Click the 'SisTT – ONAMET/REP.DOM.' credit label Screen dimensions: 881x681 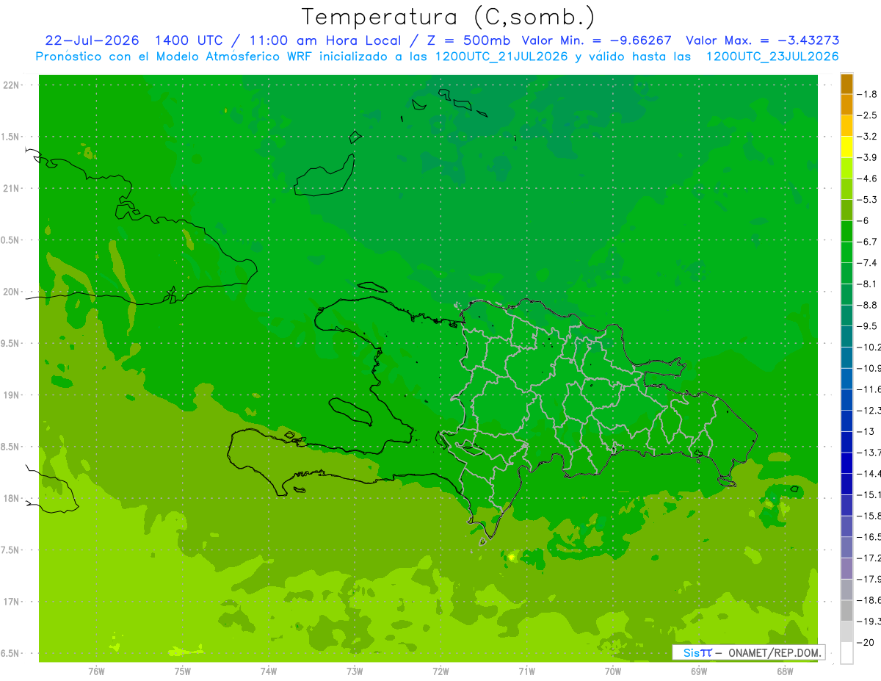(x=749, y=652)
